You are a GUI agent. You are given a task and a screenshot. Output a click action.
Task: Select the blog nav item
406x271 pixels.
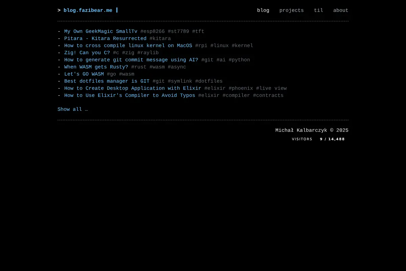coord(263,11)
